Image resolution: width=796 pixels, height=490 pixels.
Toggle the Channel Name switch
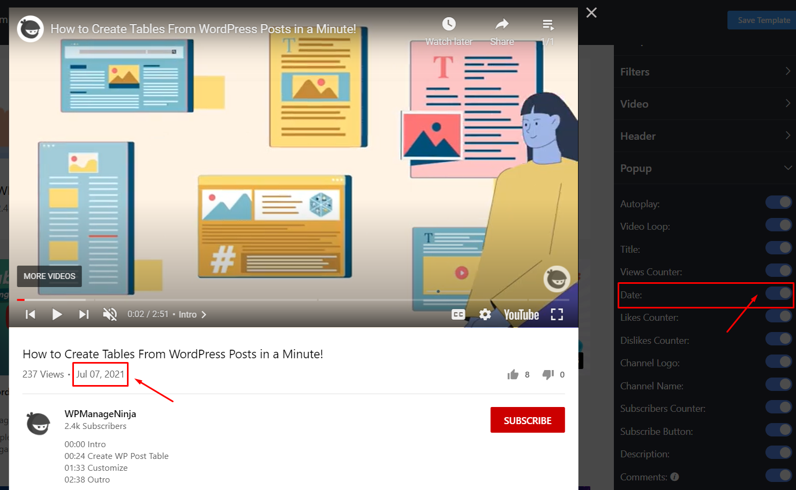click(779, 384)
